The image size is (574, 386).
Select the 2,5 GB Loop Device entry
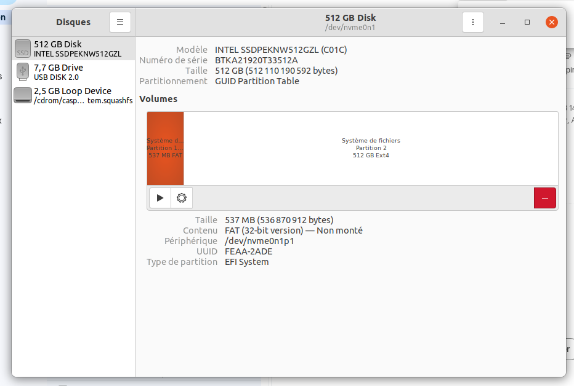(x=73, y=95)
